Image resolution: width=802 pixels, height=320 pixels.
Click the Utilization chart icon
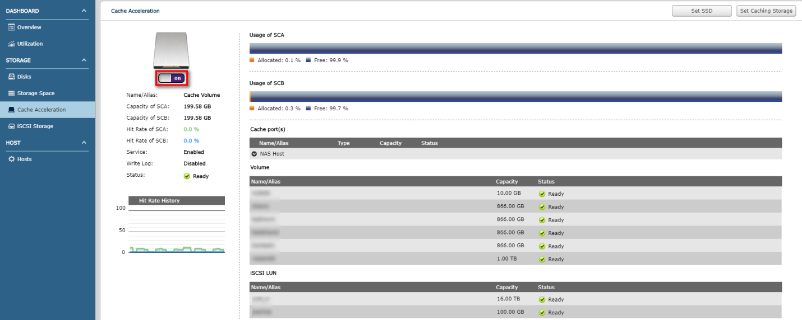(x=11, y=44)
